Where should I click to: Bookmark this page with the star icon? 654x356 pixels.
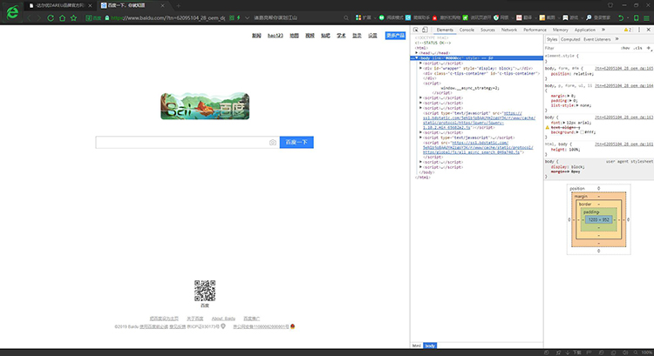[x=74, y=18]
